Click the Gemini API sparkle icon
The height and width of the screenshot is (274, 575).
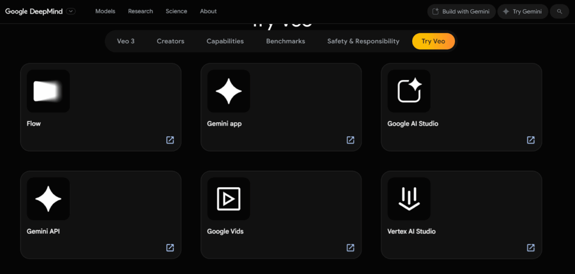(x=48, y=199)
